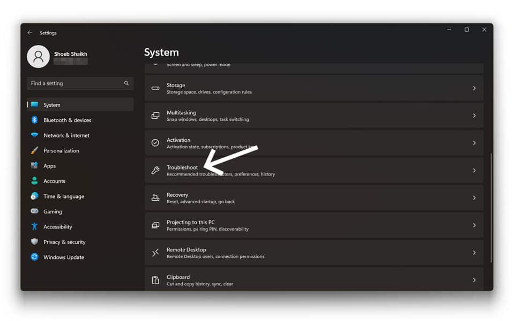Viewport: 515px width, 321px height.
Task: Expand the Troubleshoot row chevron
Action: click(x=474, y=171)
